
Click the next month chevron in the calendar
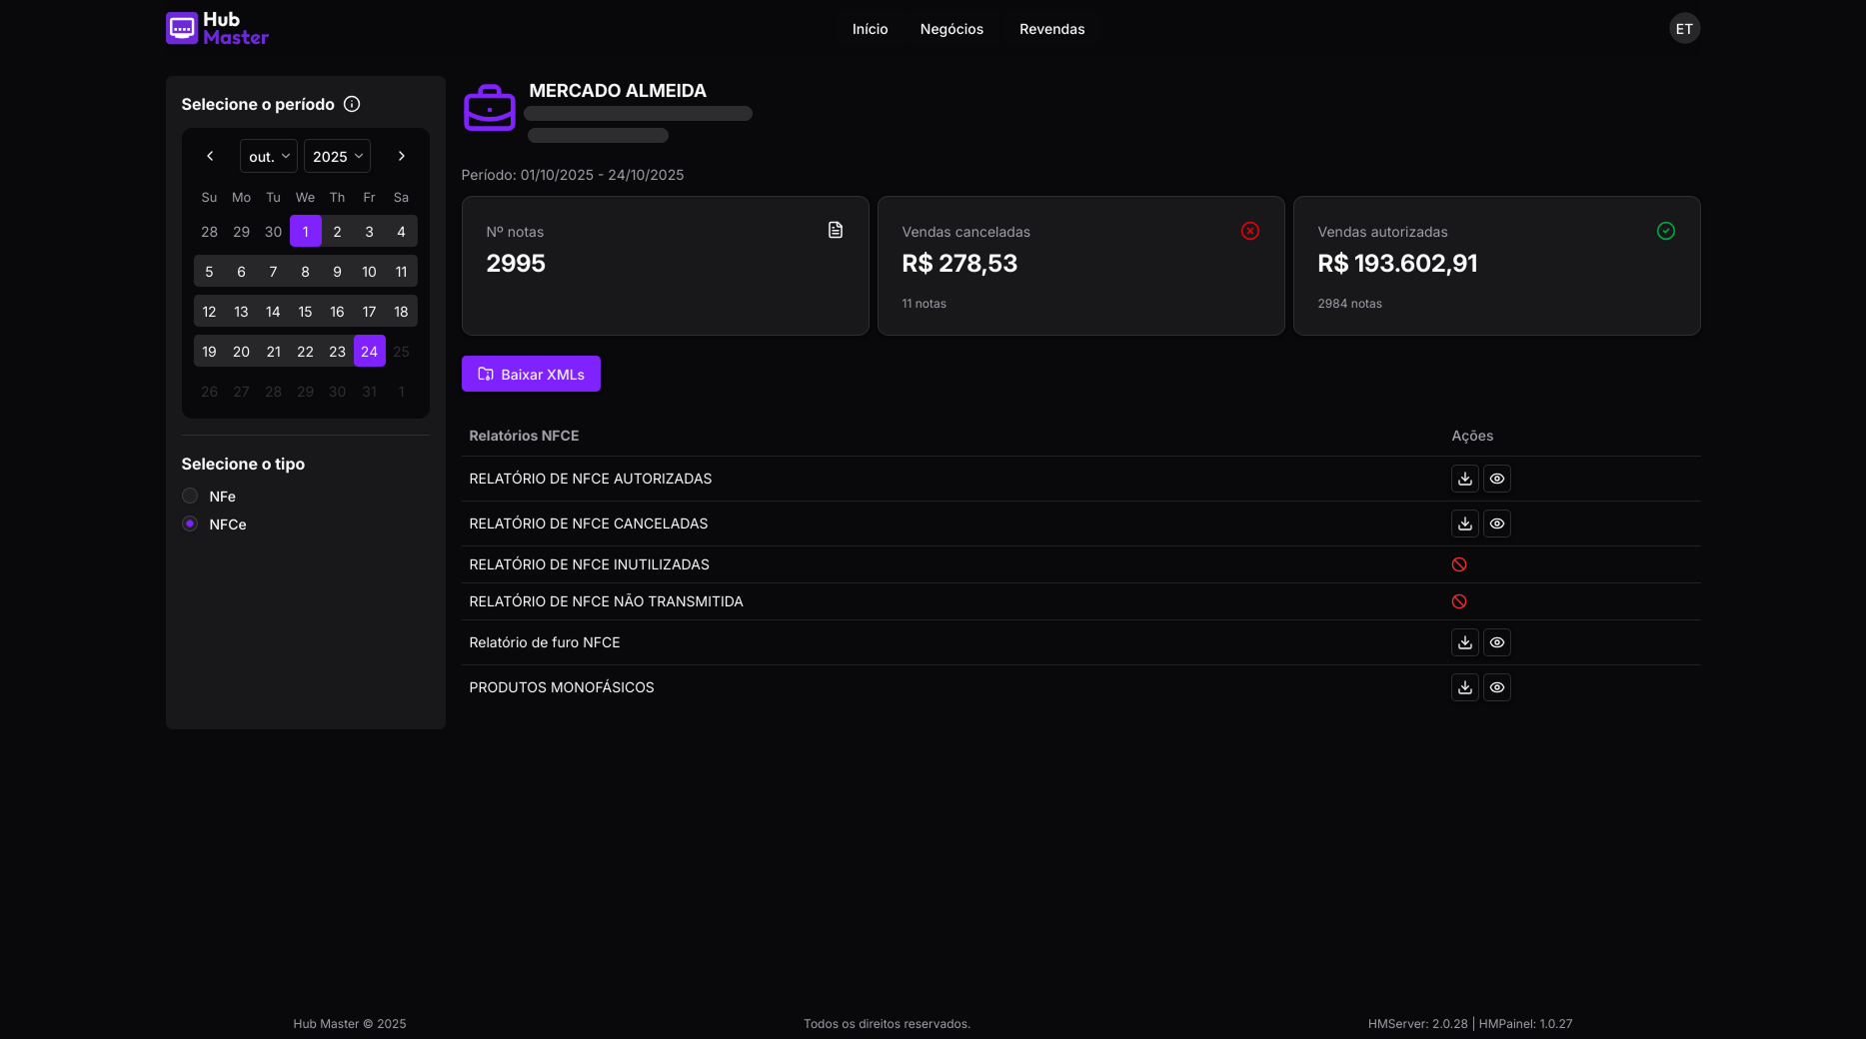(x=401, y=156)
